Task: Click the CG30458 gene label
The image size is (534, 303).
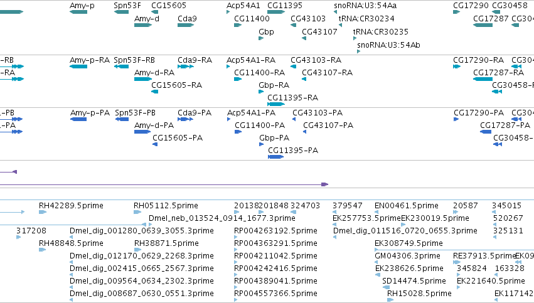Action: pos(510,6)
